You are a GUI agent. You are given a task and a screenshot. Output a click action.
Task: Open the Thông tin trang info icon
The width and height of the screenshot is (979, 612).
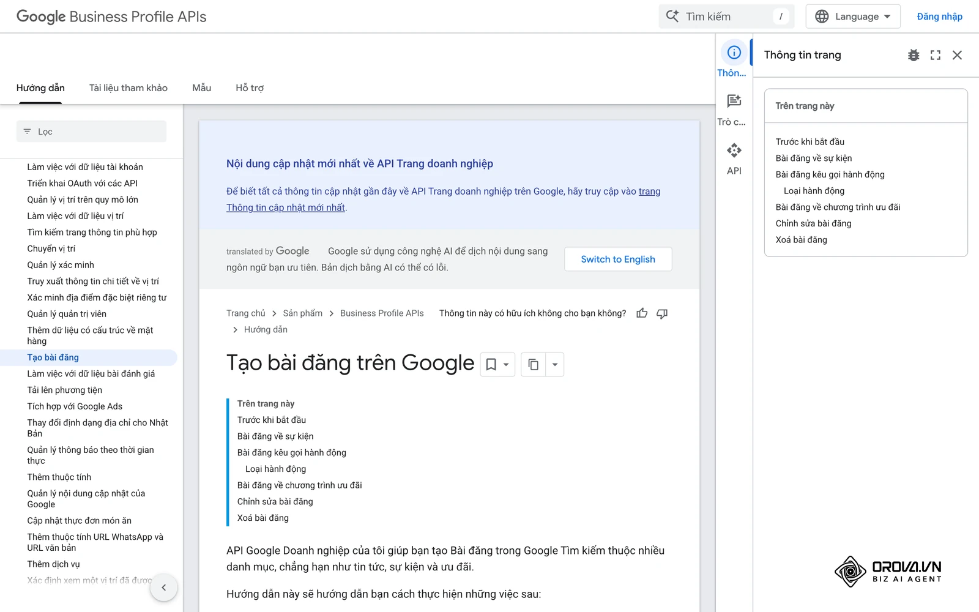pyautogui.click(x=734, y=53)
